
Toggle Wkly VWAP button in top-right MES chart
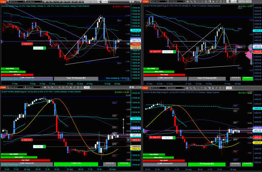[159, 72]
